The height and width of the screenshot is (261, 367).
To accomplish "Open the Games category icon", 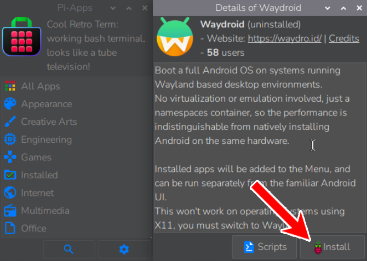I will tap(10, 157).
